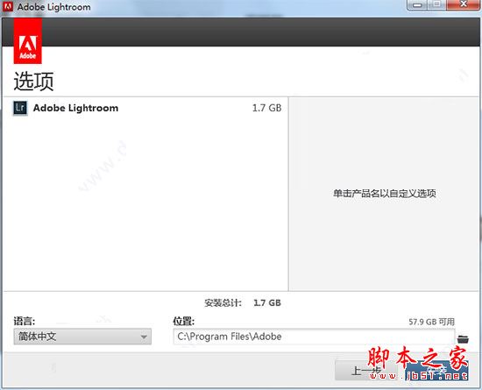
Task: Click the 单击产品名以自定义选项 hint text
Action: [x=385, y=194]
